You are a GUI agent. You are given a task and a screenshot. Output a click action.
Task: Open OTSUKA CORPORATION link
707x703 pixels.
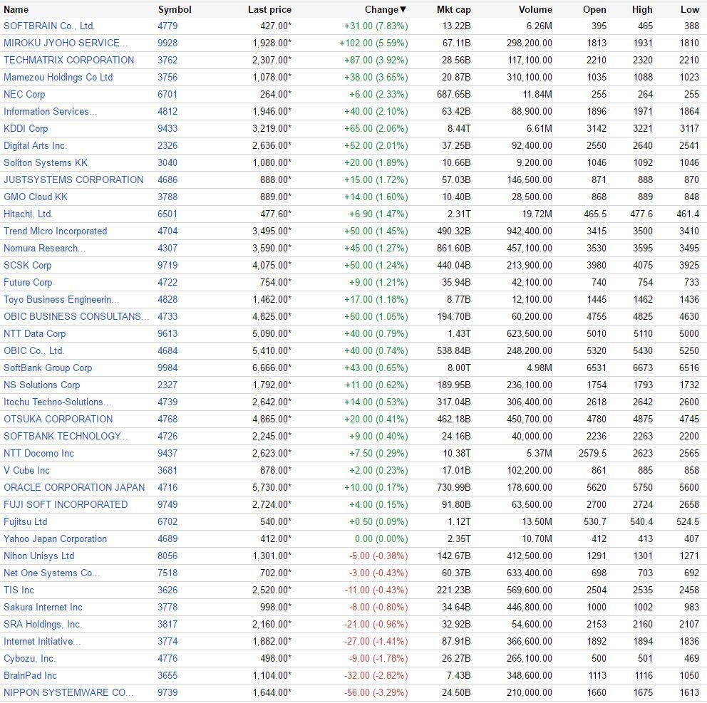click(58, 420)
